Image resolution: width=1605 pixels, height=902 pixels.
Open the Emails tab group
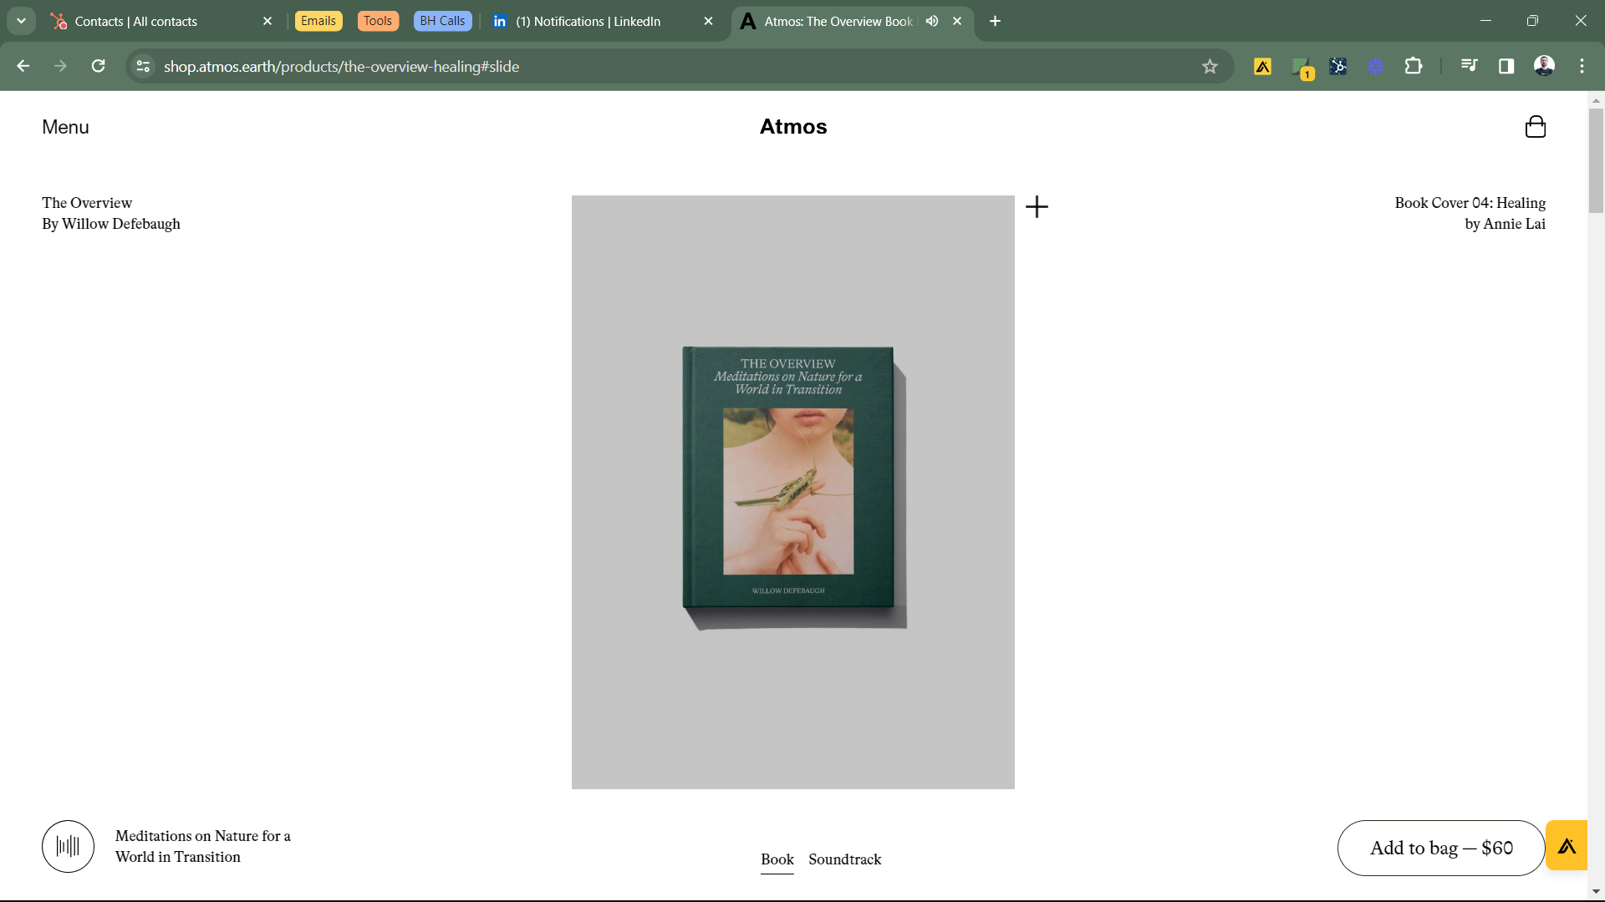318,21
